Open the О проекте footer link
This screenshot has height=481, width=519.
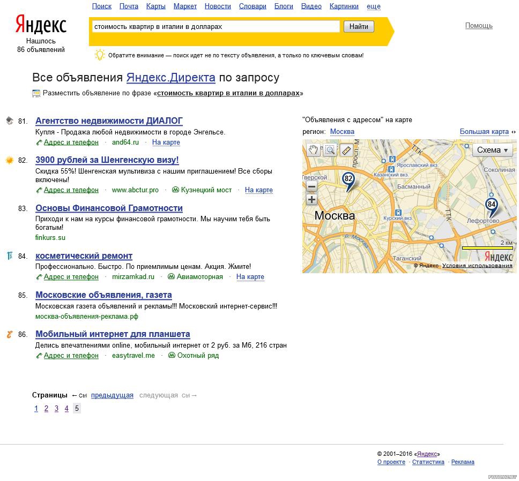coord(391,462)
